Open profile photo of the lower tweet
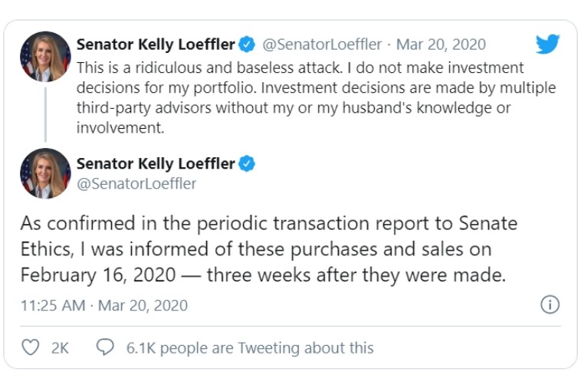The height and width of the screenshot is (388, 581). click(45, 173)
